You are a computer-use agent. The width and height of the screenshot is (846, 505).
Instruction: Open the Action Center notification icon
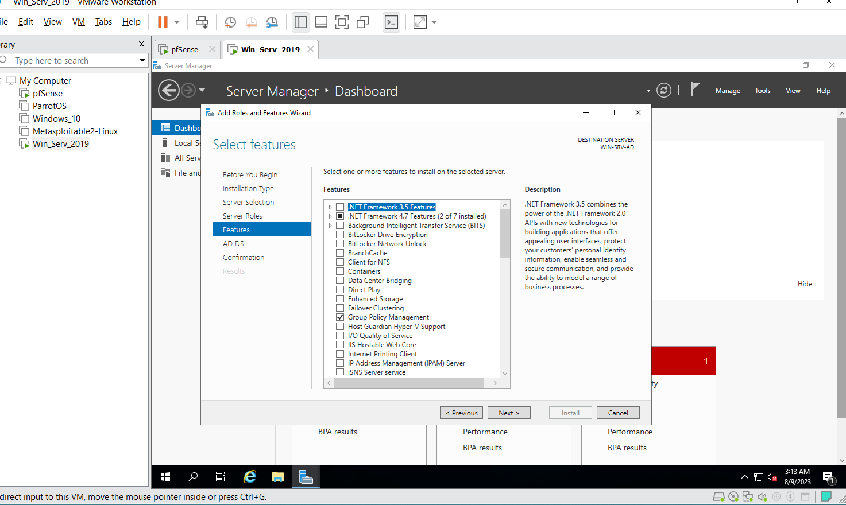tap(828, 477)
